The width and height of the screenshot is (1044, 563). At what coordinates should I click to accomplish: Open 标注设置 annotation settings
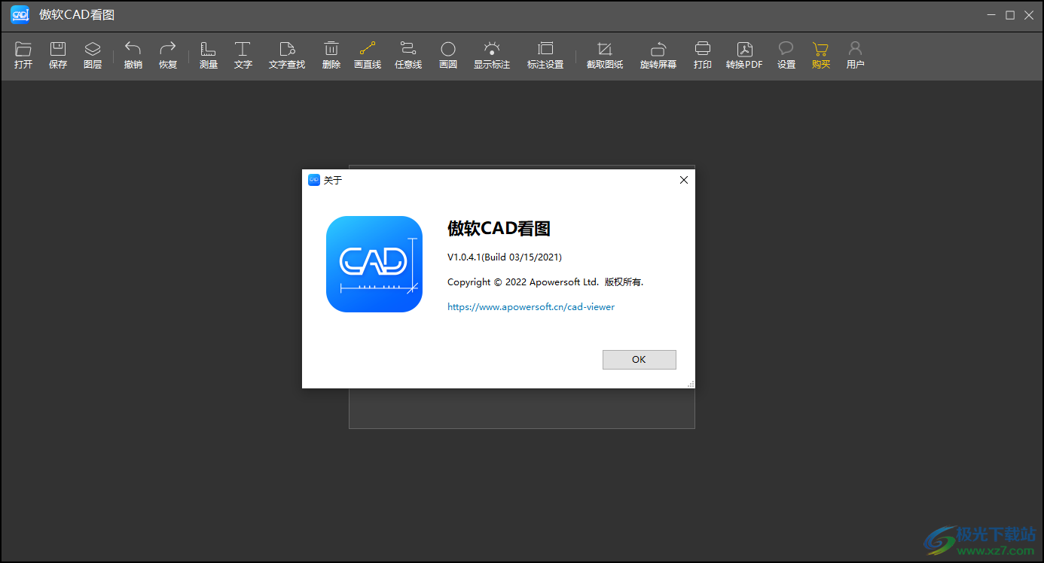coord(545,54)
